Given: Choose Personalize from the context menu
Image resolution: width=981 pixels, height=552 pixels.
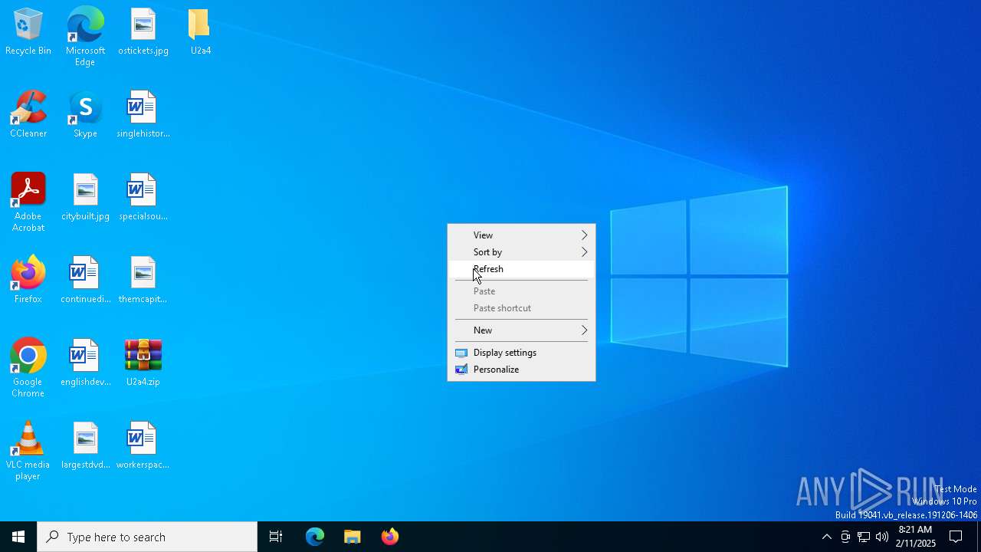Looking at the screenshot, I should [x=521, y=370].
